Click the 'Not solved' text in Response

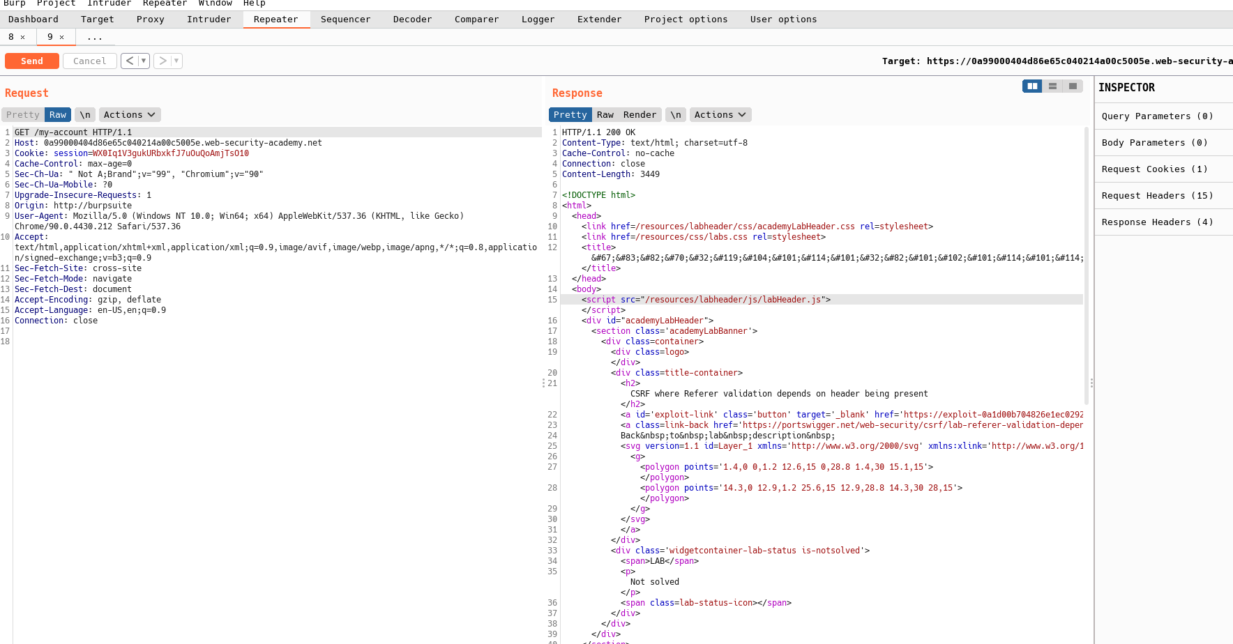(x=655, y=582)
